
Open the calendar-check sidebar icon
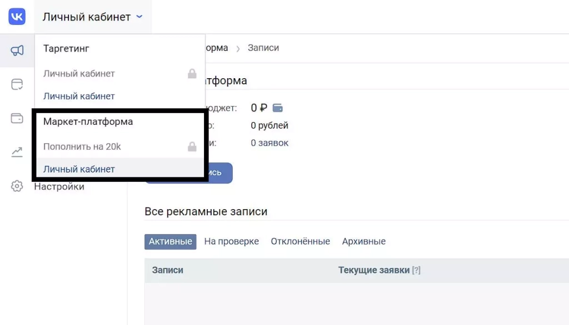pos(17,84)
